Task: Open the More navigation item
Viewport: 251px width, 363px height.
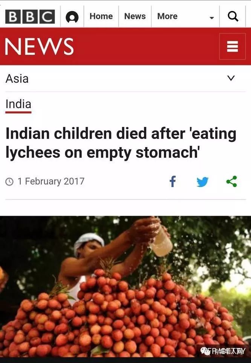Action: [167, 16]
